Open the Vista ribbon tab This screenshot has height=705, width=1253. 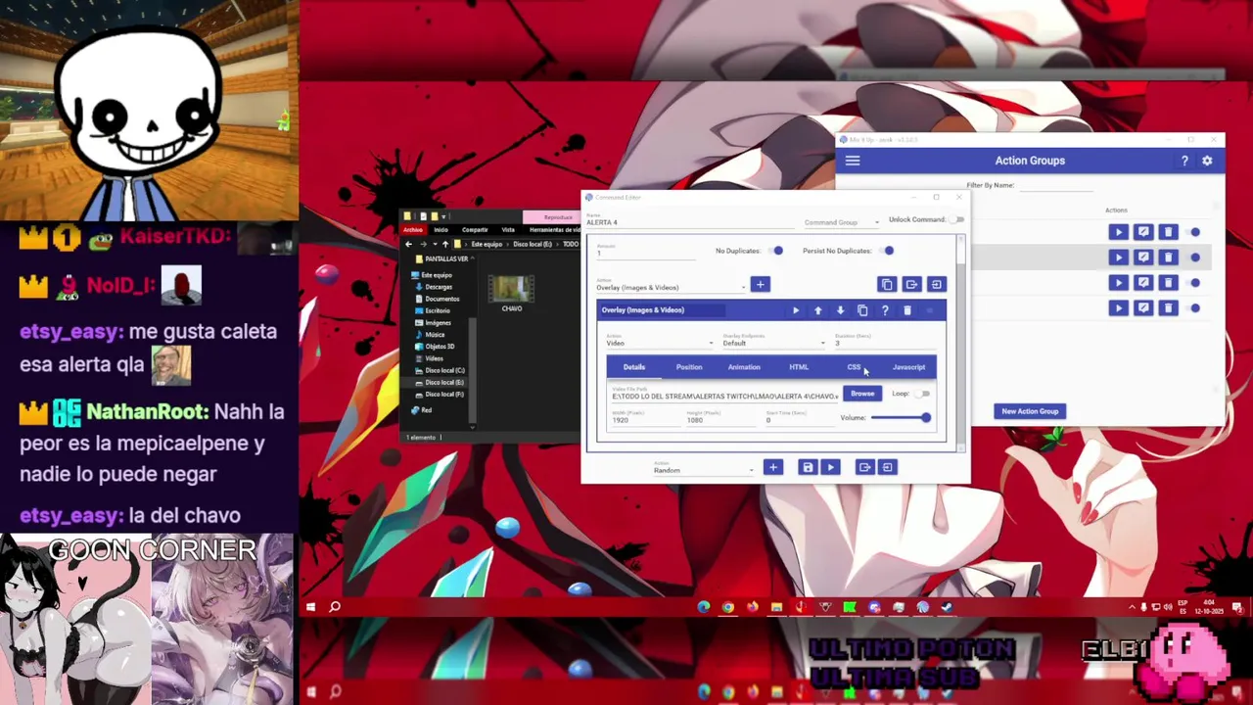508,229
